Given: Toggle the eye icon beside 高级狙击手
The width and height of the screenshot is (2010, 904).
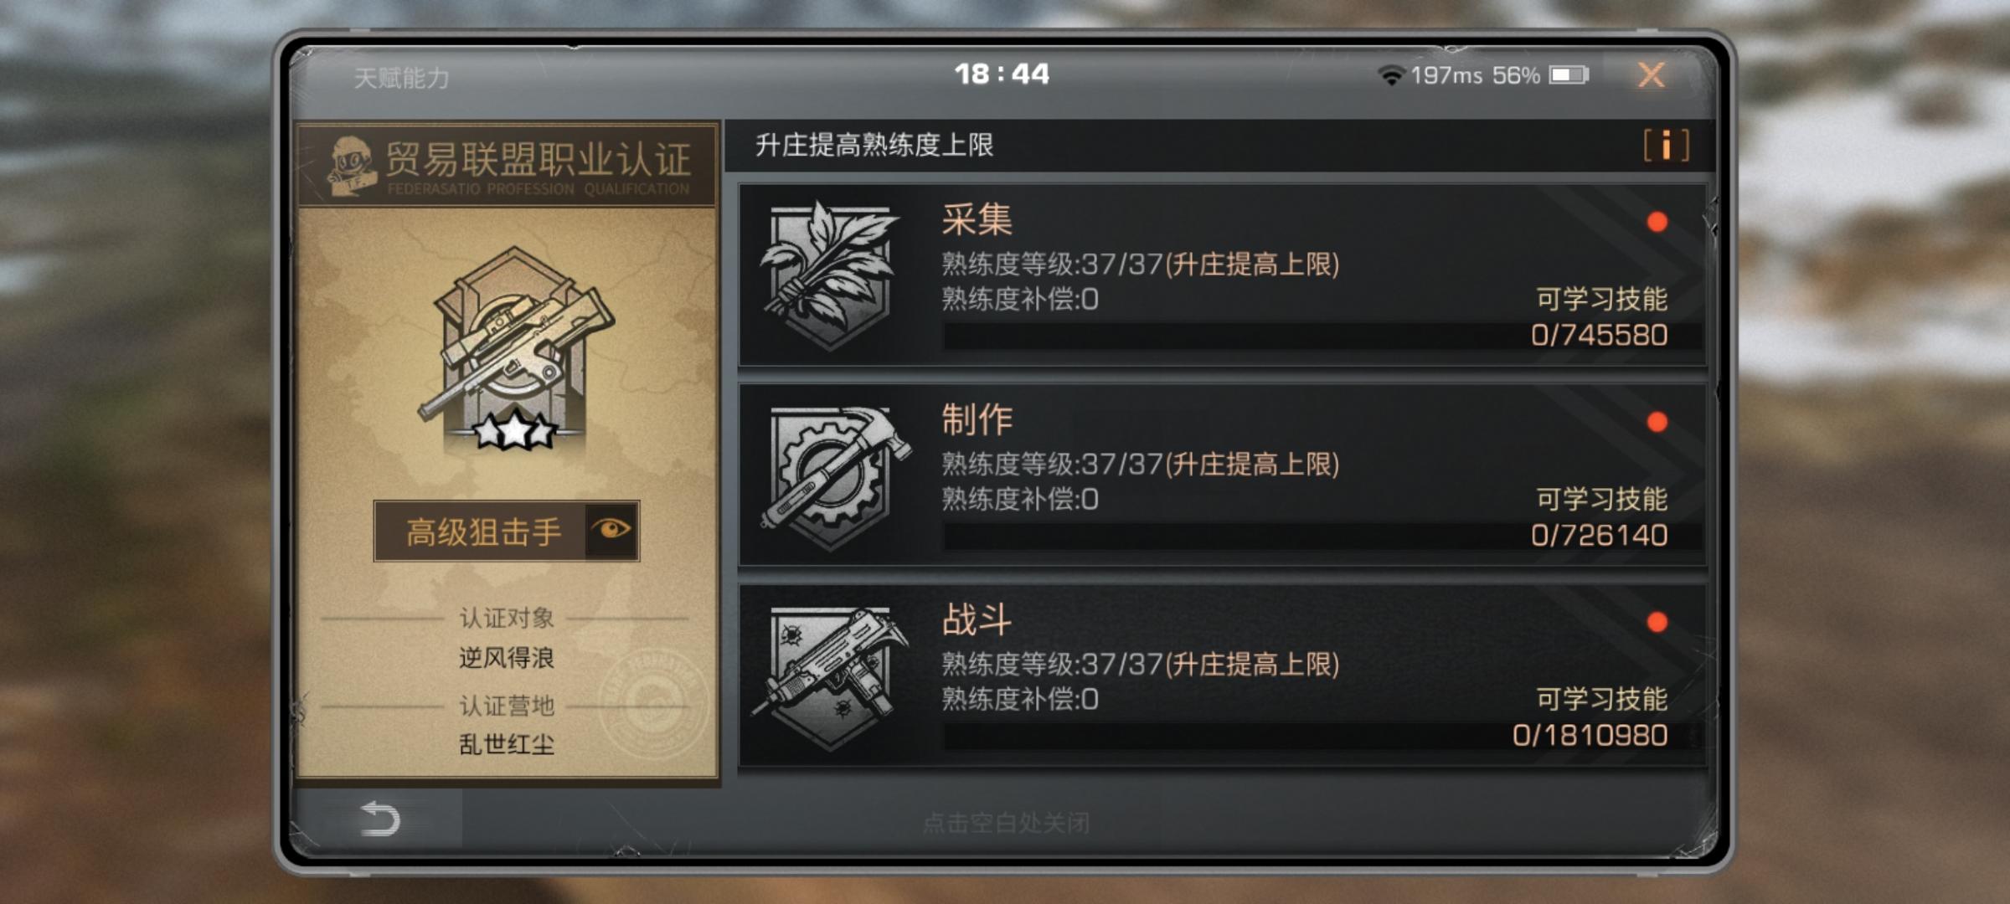Looking at the screenshot, I should click(x=611, y=530).
